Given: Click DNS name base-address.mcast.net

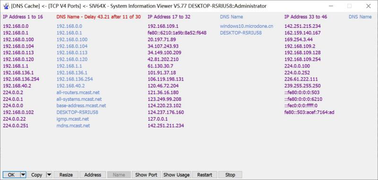Looking at the screenshot, I should pos(81,106).
